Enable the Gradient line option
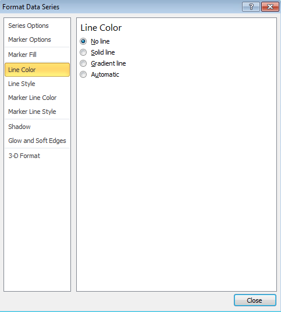 click(83, 63)
